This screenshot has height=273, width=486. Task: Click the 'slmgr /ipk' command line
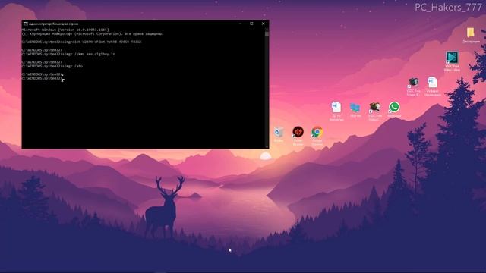(x=81, y=42)
